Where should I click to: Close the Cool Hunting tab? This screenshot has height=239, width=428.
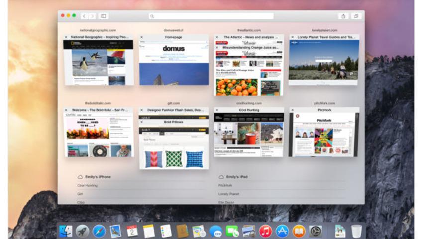[217, 110]
